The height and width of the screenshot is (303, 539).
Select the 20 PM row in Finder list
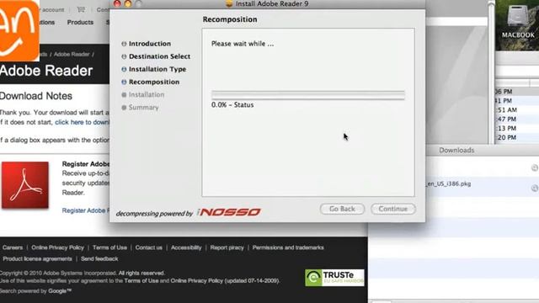[x=516, y=137]
